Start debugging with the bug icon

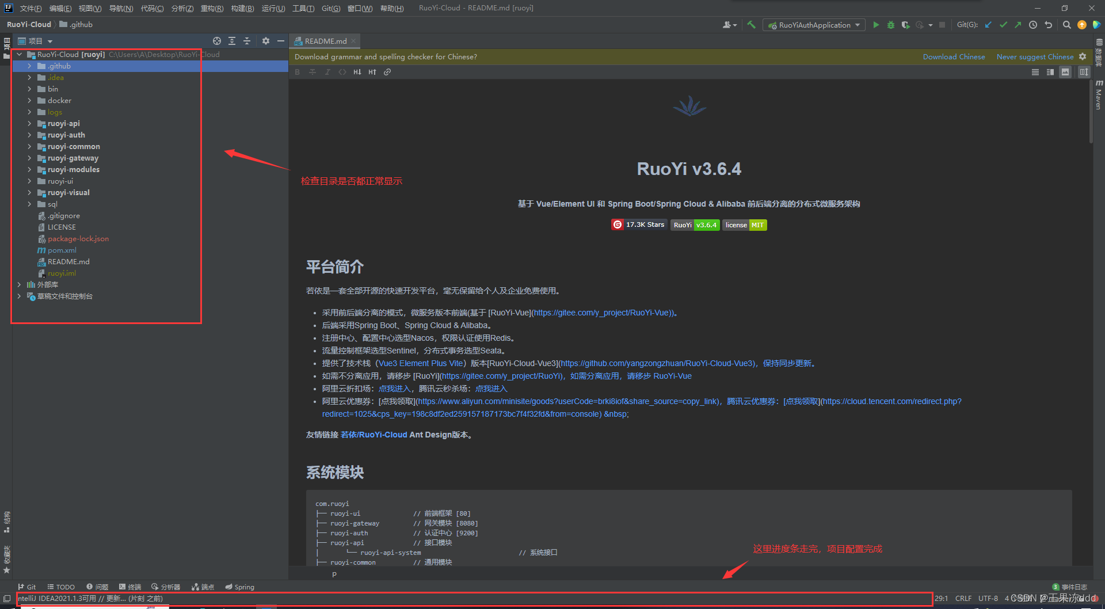[x=890, y=25]
